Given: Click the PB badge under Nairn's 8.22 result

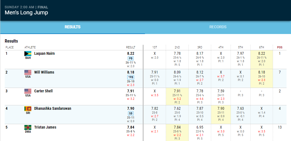Looking at the screenshot, I should coord(131,58).
